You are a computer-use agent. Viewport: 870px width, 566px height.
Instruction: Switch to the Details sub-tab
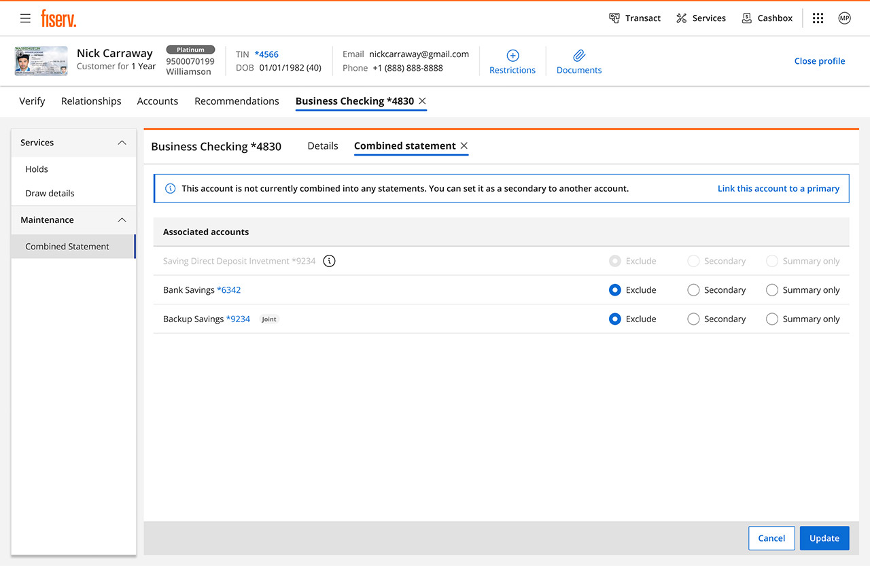[322, 146]
